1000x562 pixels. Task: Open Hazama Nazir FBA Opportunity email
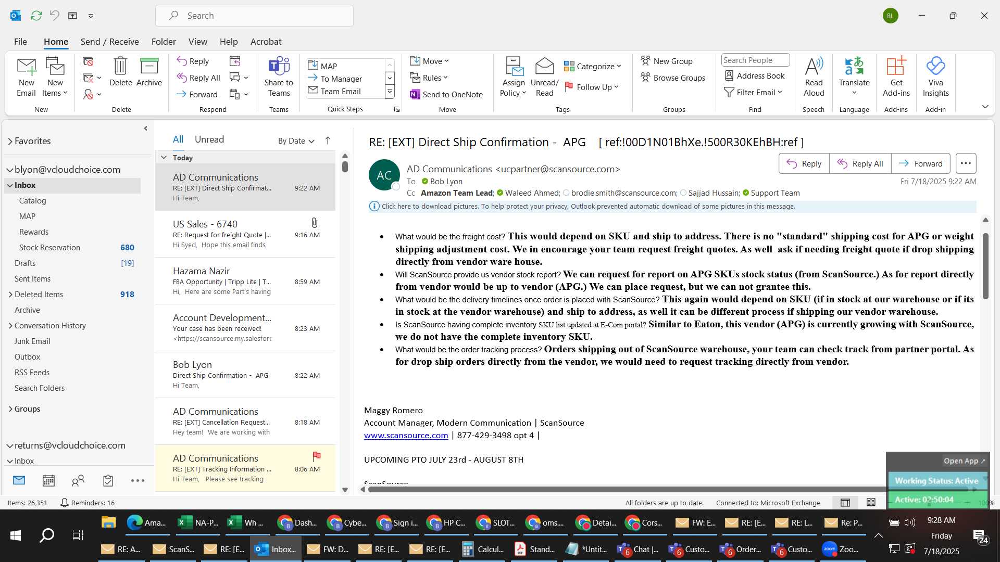click(x=245, y=281)
